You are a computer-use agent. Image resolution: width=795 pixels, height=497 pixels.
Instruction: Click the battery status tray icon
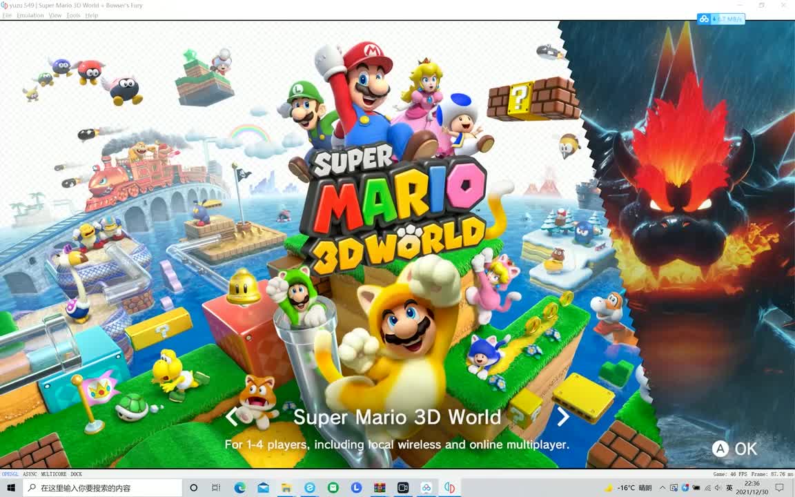(x=696, y=487)
